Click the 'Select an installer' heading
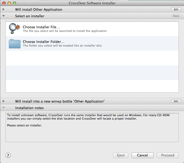184x163 pixels. click(30, 16)
